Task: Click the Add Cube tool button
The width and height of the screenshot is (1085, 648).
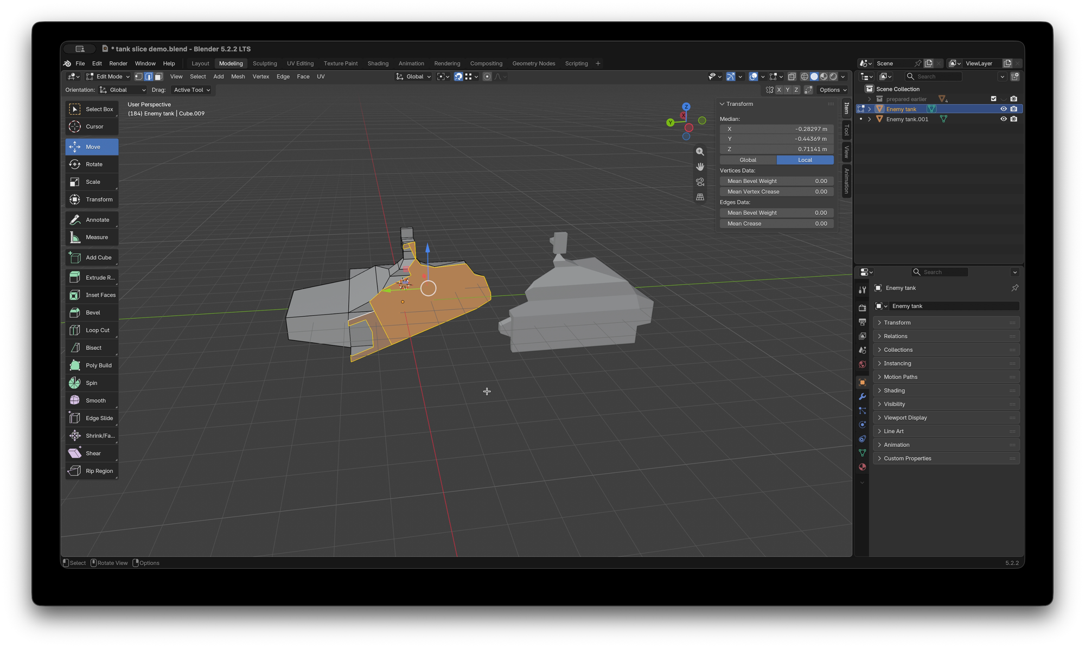Action: click(x=92, y=258)
